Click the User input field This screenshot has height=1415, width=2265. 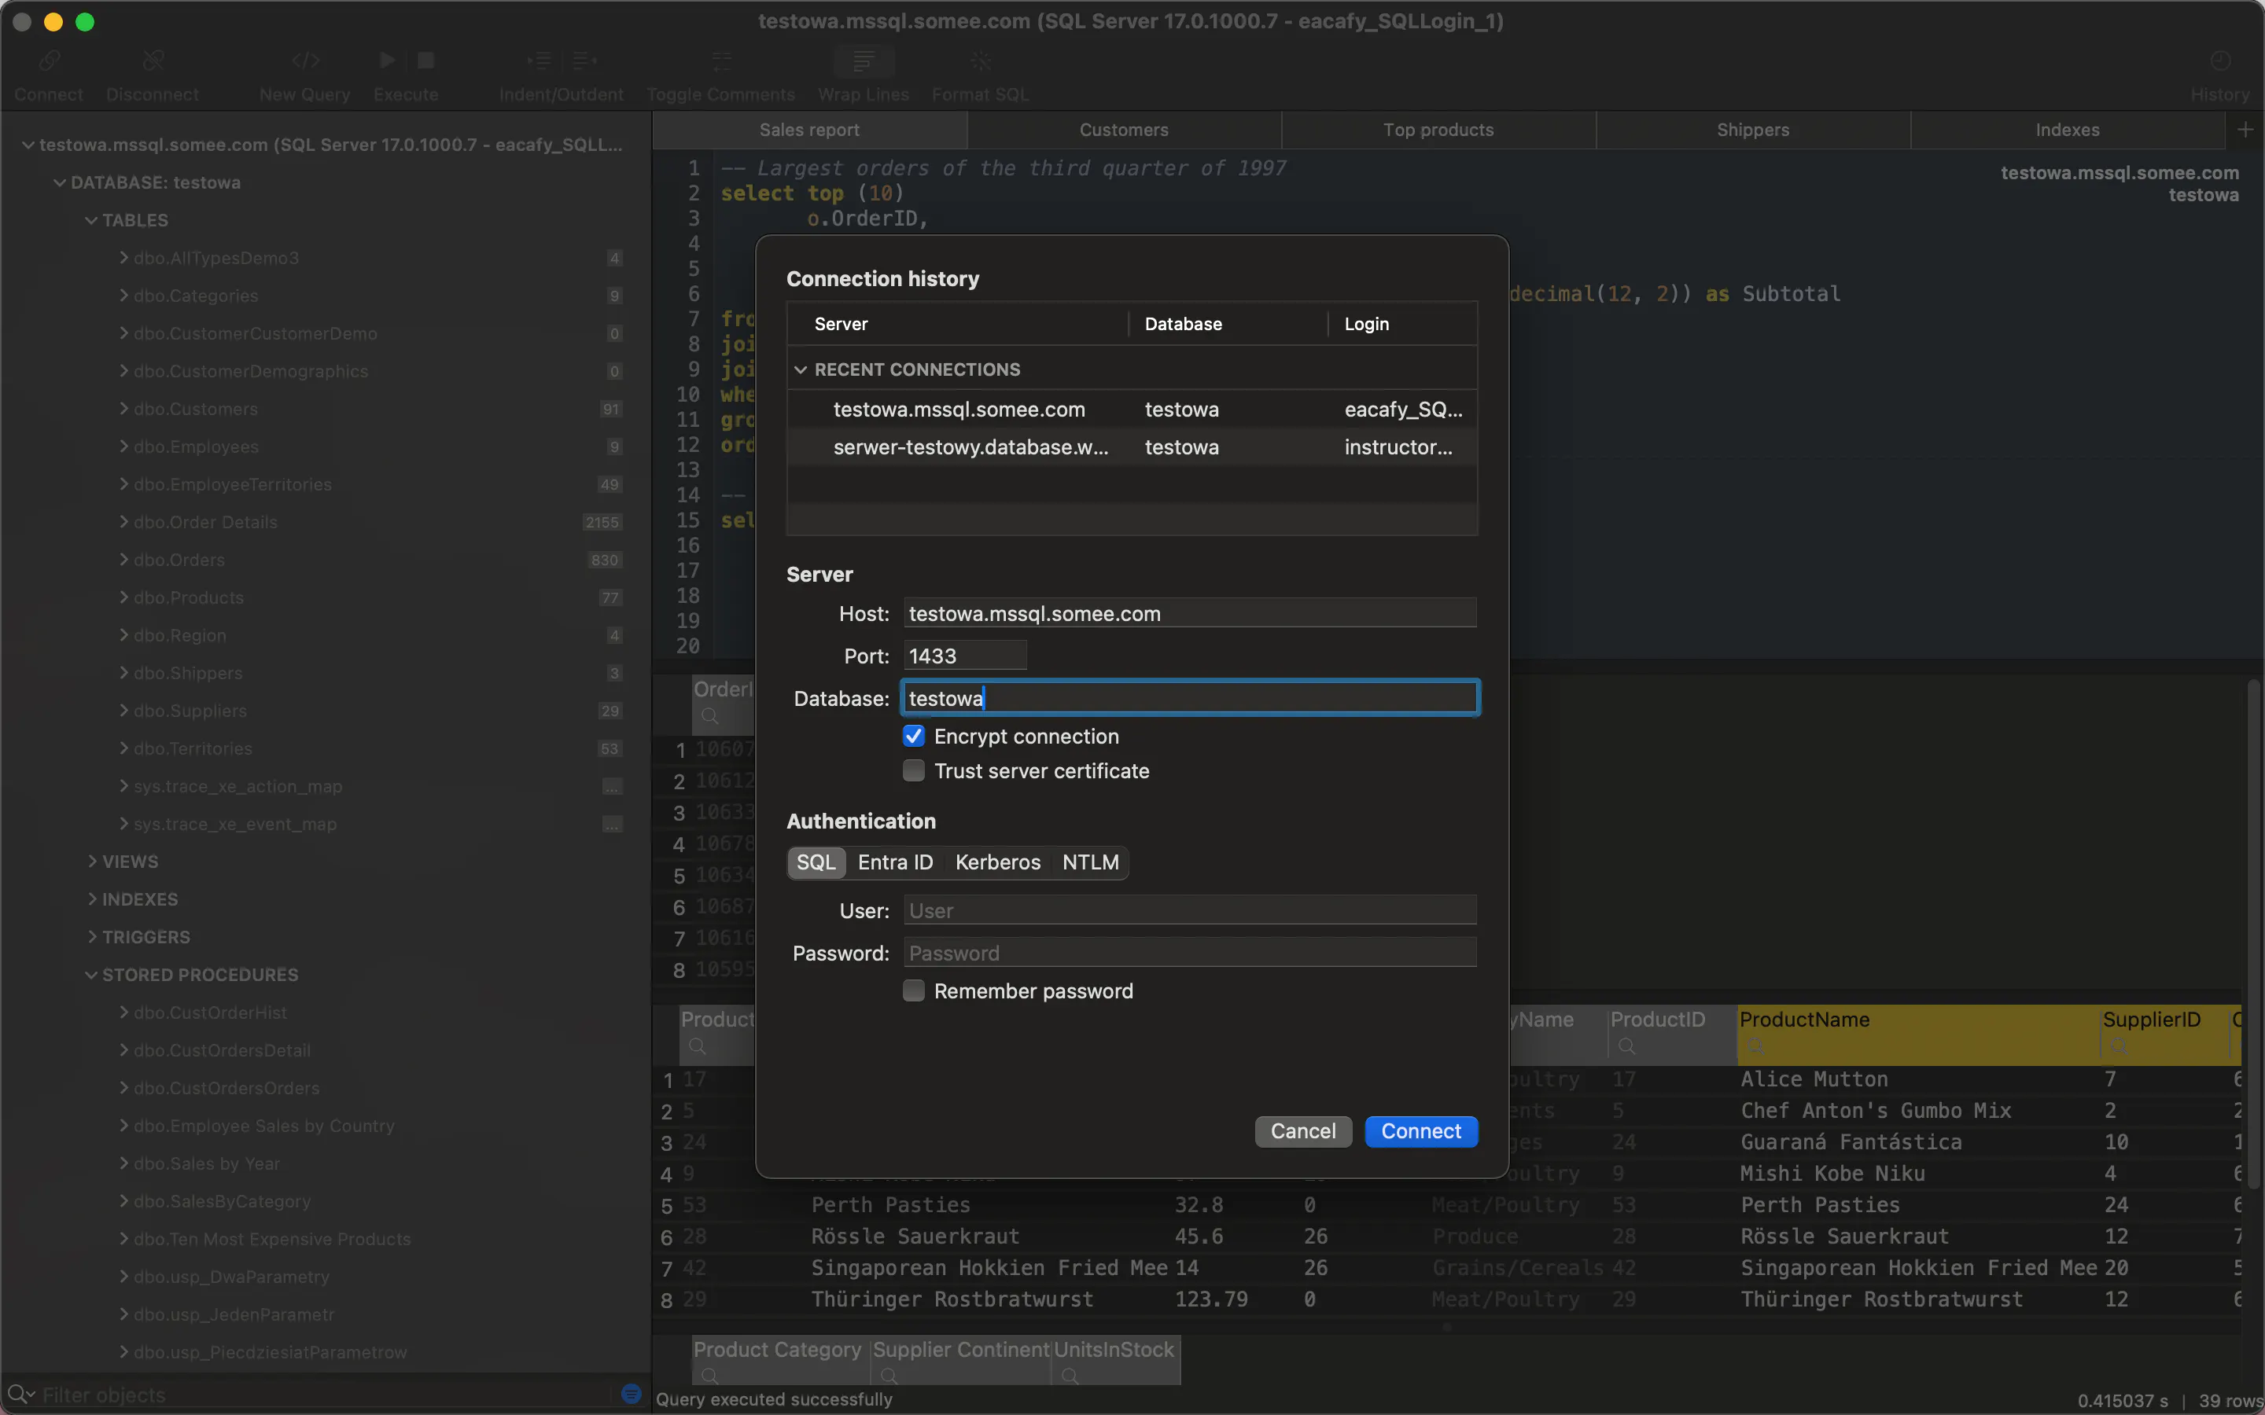pyautogui.click(x=1190, y=910)
